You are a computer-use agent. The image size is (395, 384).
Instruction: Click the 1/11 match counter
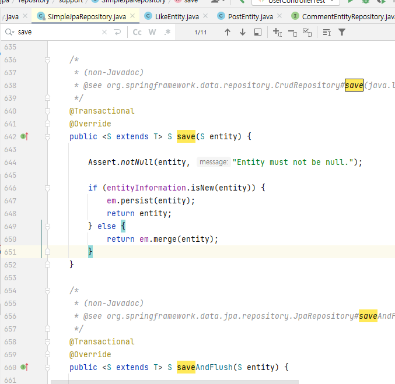click(x=201, y=33)
